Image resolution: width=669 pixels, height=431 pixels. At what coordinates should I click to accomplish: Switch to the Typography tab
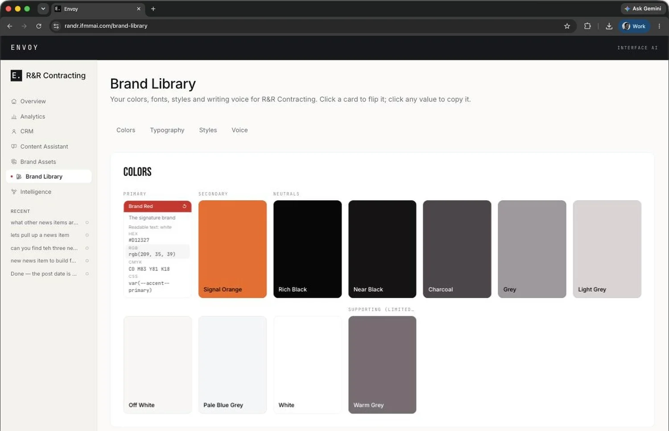click(167, 130)
